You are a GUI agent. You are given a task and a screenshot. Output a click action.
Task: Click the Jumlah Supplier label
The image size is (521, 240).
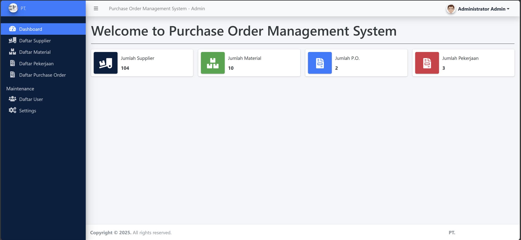tap(137, 58)
